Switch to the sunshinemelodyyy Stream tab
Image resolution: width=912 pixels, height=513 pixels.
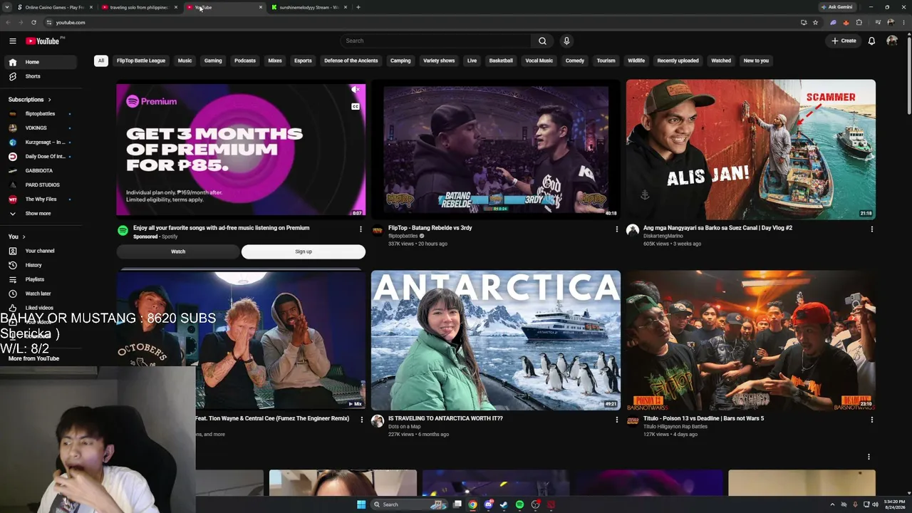point(309,7)
